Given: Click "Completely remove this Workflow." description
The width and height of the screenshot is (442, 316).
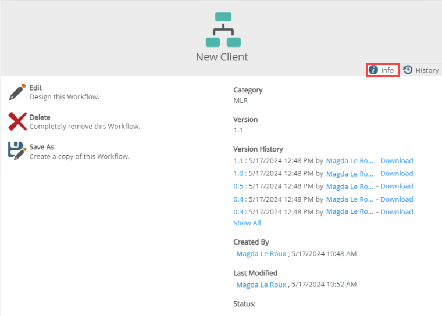Looking at the screenshot, I should click(x=84, y=127).
